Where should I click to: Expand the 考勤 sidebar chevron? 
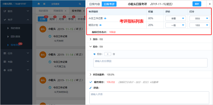(x=28, y=62)
